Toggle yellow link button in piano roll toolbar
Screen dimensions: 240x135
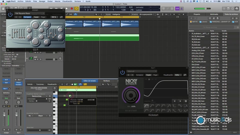(x=85, y=84)
